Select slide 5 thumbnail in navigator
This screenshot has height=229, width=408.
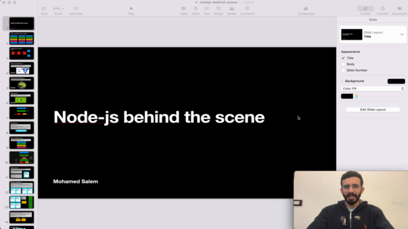22,83
